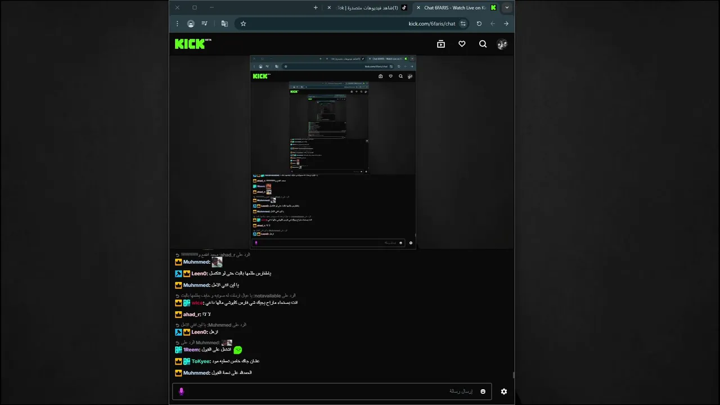The height and width of the screenshot is (405, 720).
Task: Open Kick search magnifier icon
Action: coord(483,44)
